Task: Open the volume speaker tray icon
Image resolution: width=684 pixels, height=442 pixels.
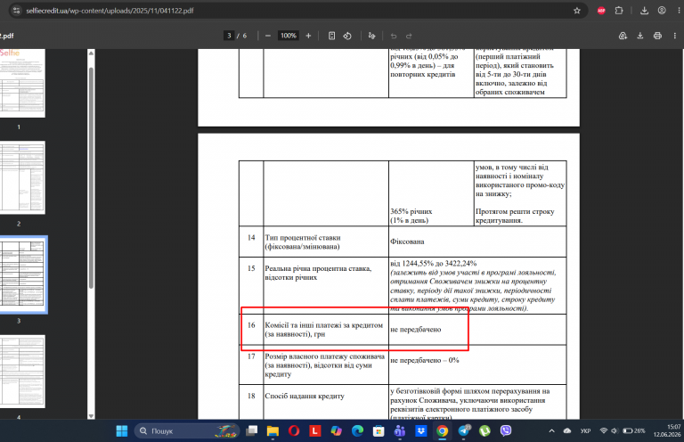Action: coord(614,431)
